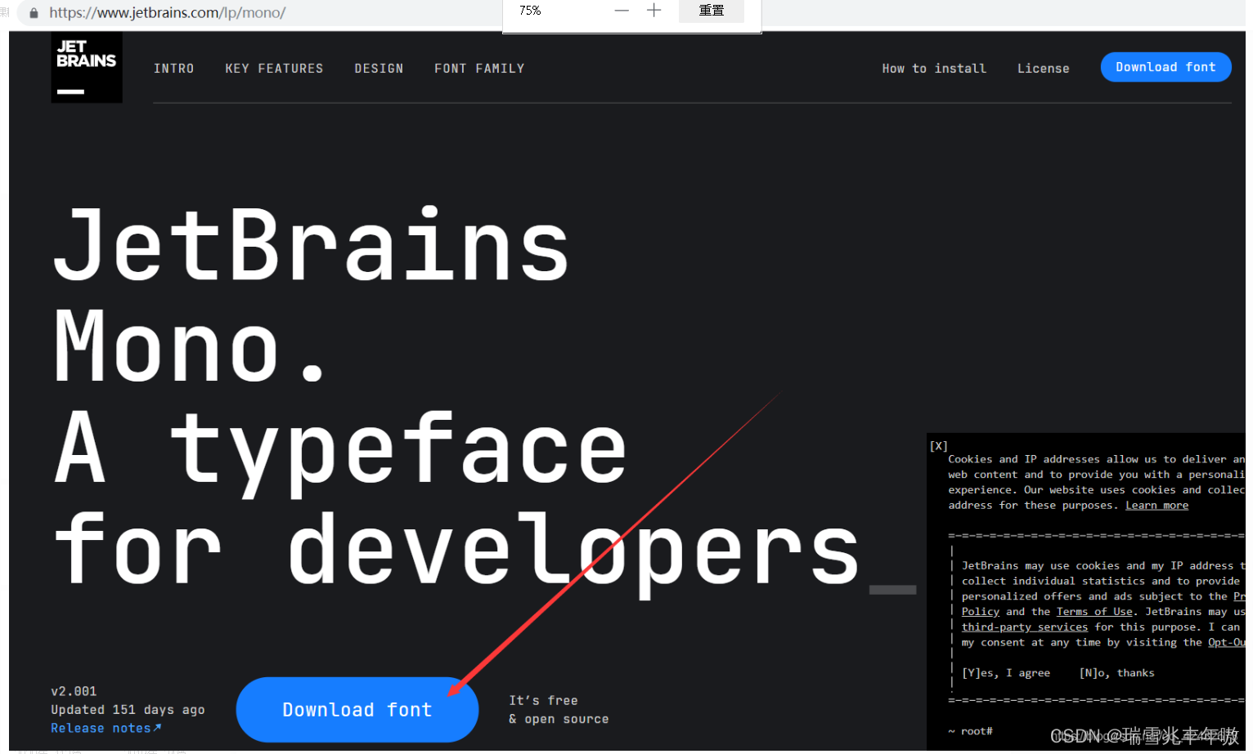The height and width of the screenshot is (754, 1253).
Task: Click the Updated 151 days ago text
Action: click(x=128, y=710)
